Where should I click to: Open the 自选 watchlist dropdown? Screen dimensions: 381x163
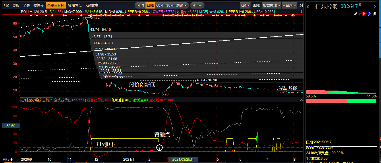289,5
